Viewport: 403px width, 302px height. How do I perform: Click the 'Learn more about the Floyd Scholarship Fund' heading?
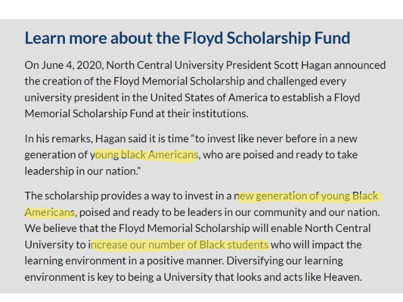187,38
